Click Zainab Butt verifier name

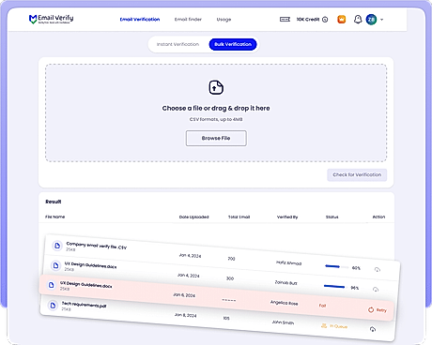point(285,282)
